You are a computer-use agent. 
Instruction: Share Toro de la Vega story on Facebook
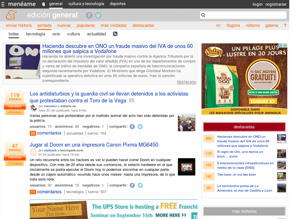[132, 127]
